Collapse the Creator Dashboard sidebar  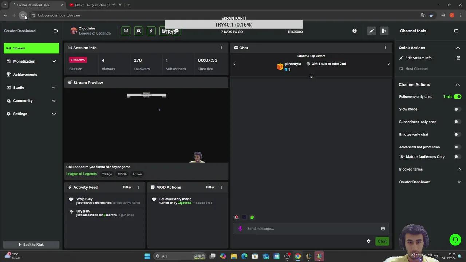coord(56,31)
